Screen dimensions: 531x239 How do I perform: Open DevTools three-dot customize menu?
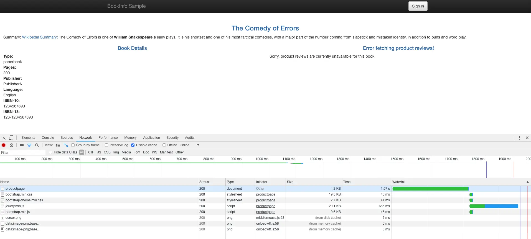pos(519,138)
